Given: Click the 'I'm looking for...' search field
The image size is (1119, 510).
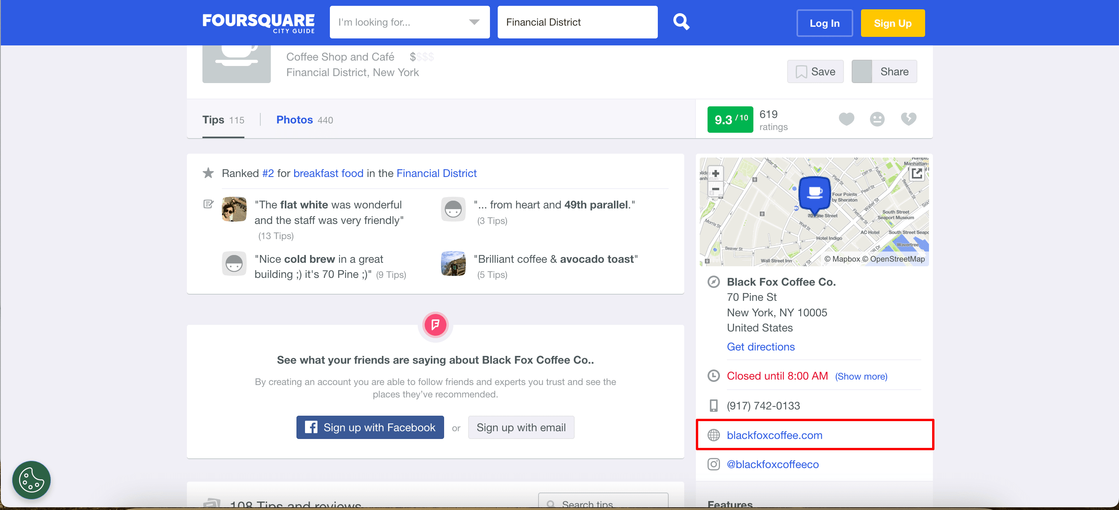Looking at the screenshot, I should pos(409,22).
